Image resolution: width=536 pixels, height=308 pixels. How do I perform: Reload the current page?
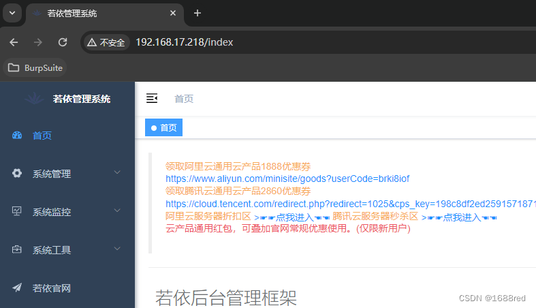[63, 42]
